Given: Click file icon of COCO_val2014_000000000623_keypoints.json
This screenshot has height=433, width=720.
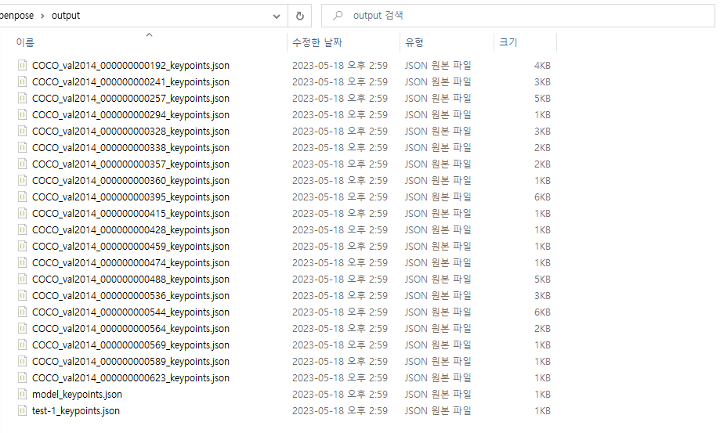Looking at the screenshot, I should tap(22, 377).
